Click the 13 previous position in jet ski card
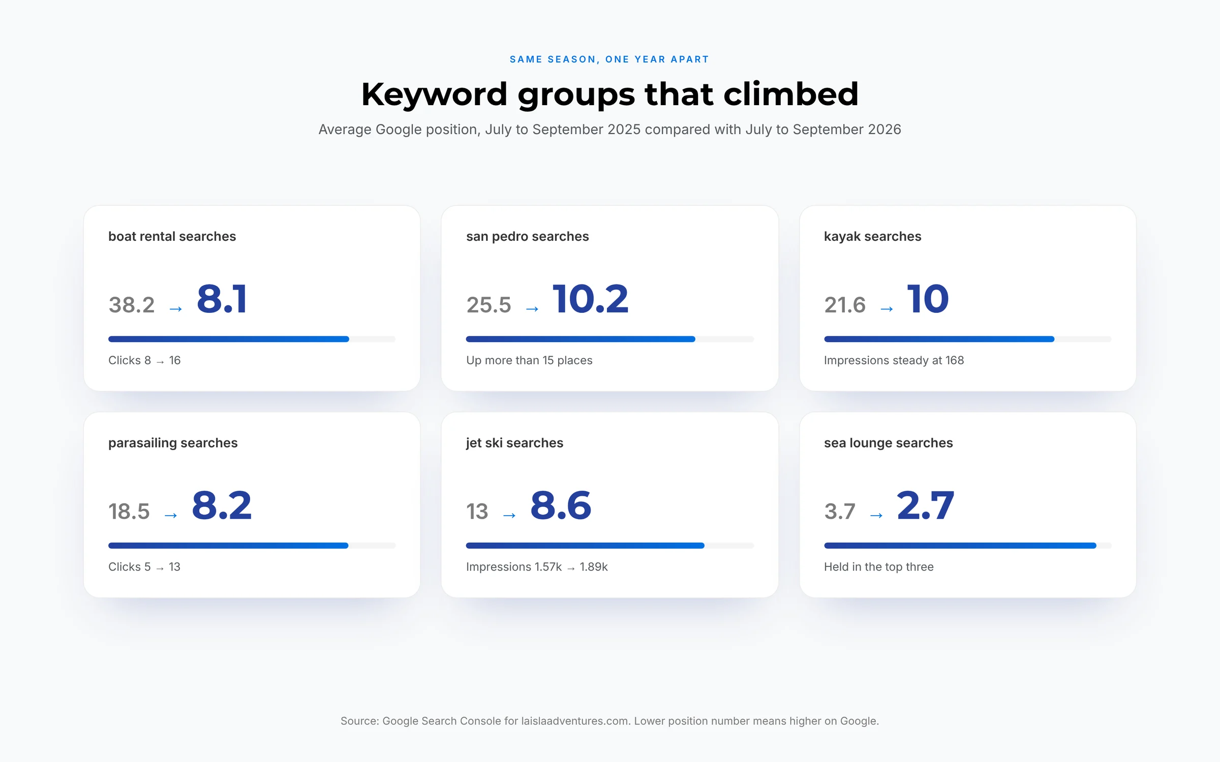The image size is (1220, 762). click(x=477, y=512)
